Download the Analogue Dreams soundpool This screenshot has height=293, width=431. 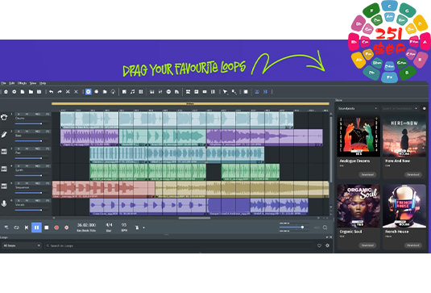[367, 174]
